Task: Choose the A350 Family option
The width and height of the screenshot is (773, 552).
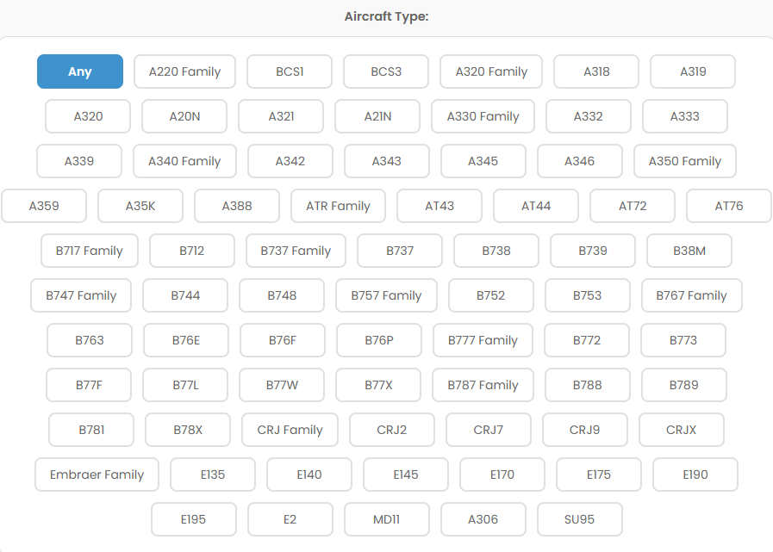Action: pos(684,161)
